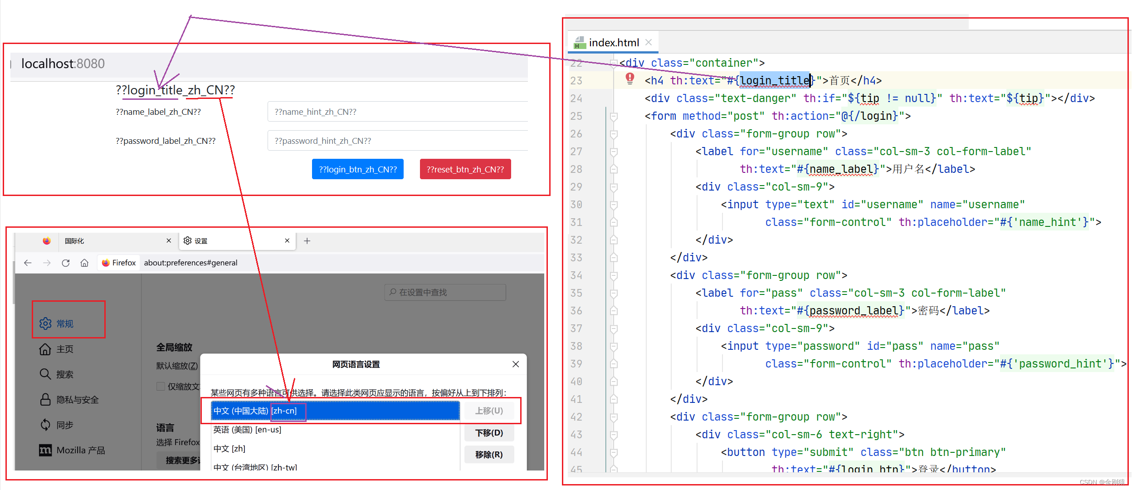The image size is (1132, 490).
Task: Select 英语 (美国) [en-us] language
Action: pyautogui.click(x=335, y=430)
